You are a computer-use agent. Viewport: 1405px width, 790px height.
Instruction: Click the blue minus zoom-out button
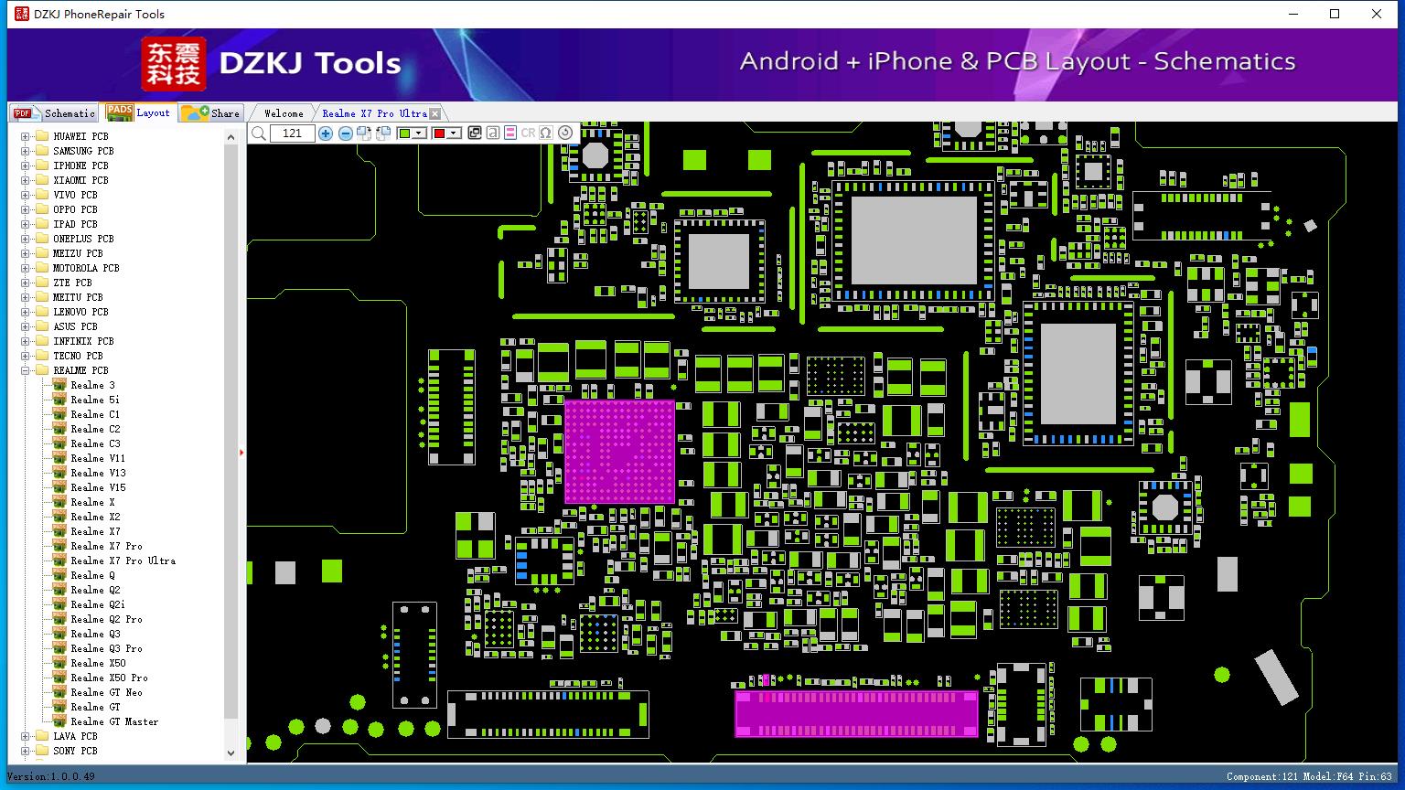[x=346, y=133]
